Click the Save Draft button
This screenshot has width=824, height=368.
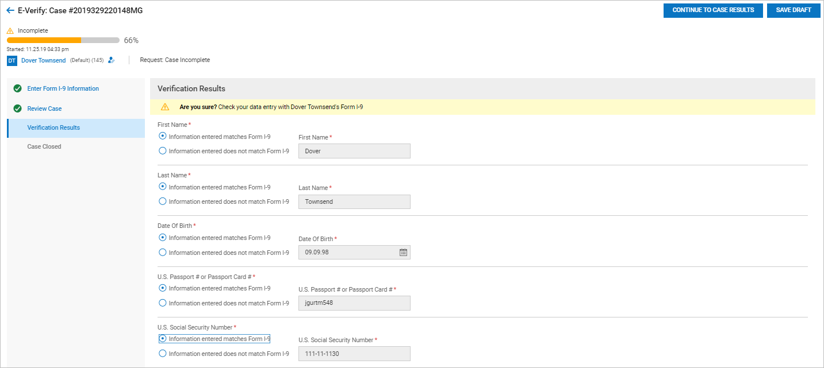pyautogui.click(x=794, y=10)
